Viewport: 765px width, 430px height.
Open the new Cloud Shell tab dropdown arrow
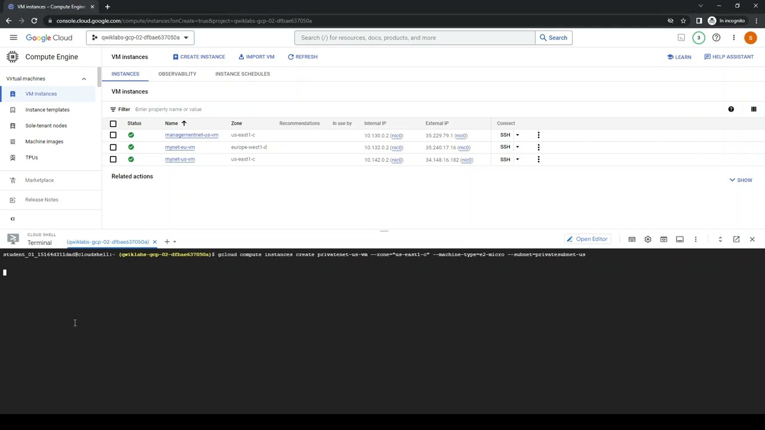[x=175, y=242]
